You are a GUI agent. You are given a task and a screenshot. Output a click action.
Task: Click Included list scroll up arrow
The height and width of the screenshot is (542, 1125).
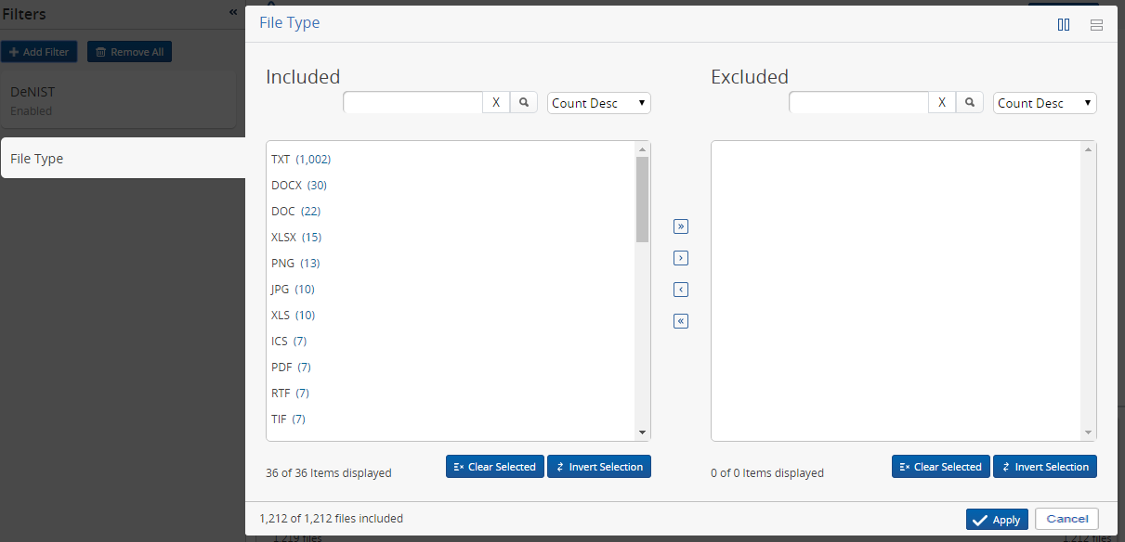click(x=642, y=148)
